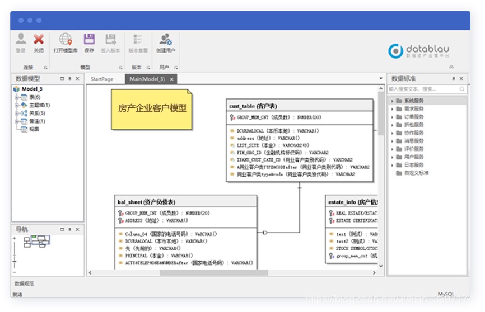Open 模型 group dialog launcher
Image resolution: width=485 pixels, height=312 pixels.
pyautogui.click(x=120, y=67)
